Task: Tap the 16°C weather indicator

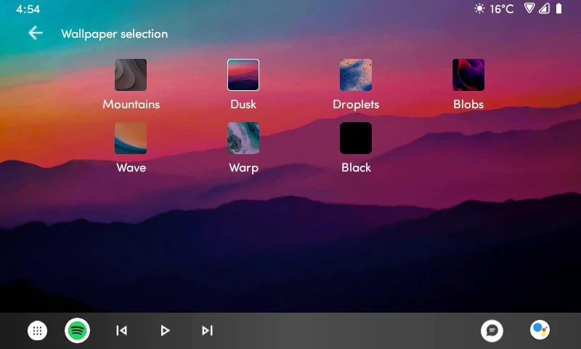Action: 494,9
